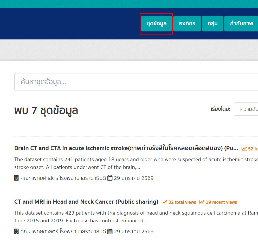Open the CT and MRI in Head and Neck Cancer dataset
Viewport: 258px width, 240px height.
coord(86,202)
